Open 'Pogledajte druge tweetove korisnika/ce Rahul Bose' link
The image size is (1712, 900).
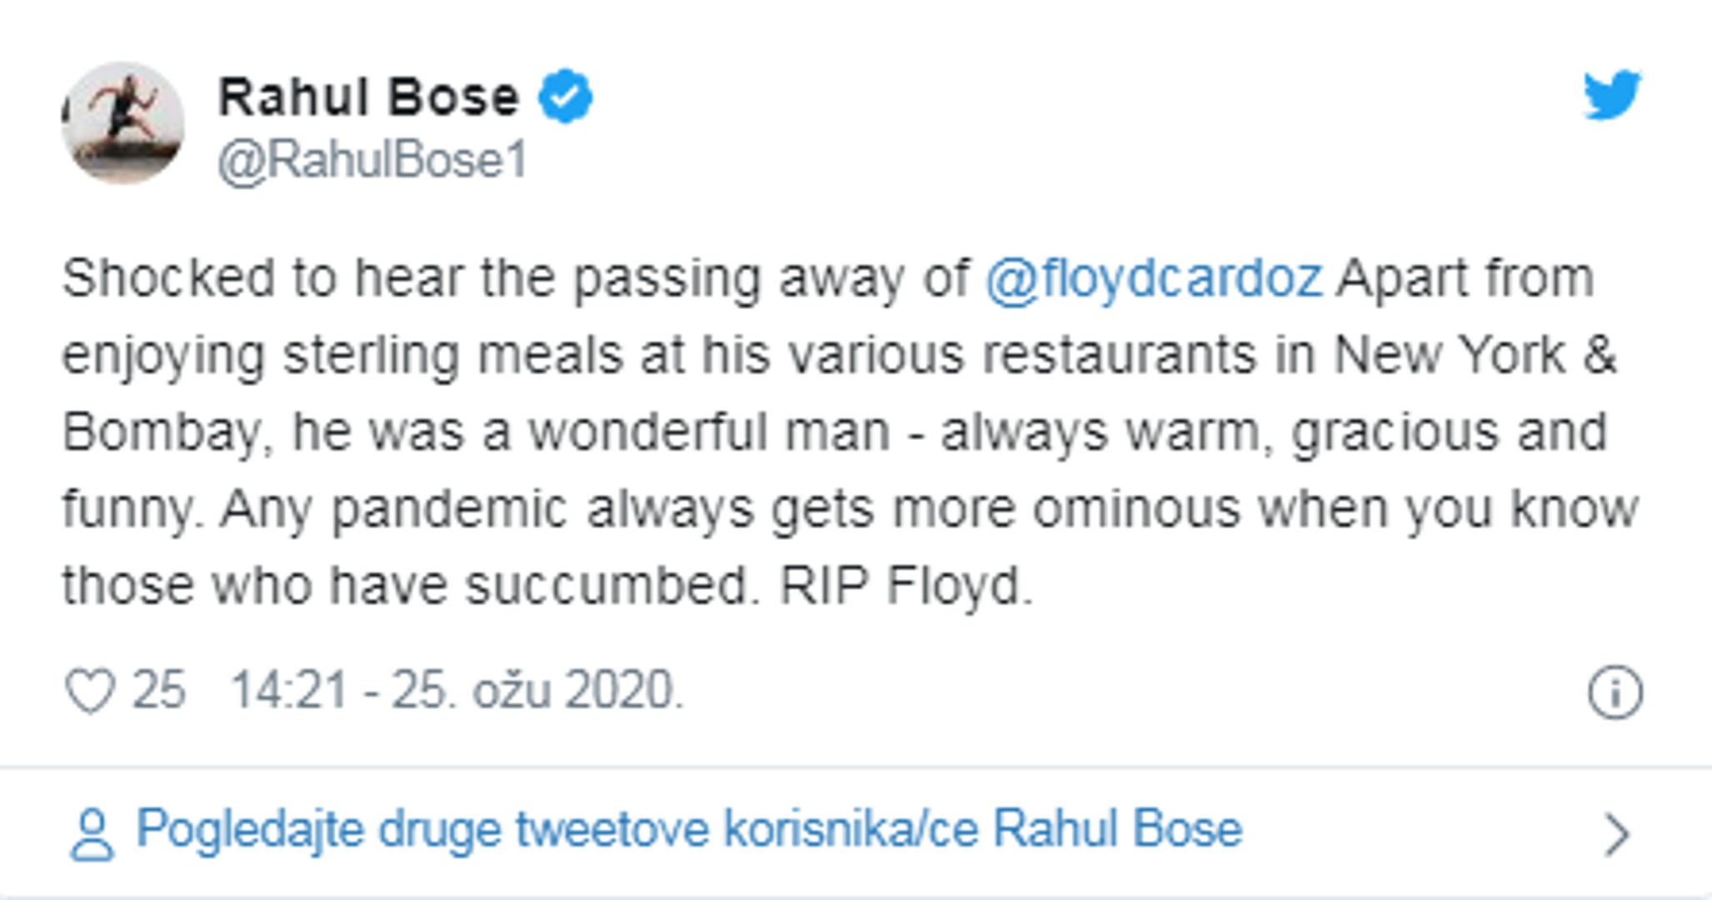(688, 830)
